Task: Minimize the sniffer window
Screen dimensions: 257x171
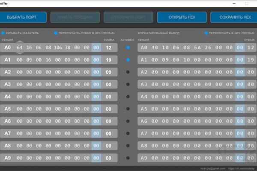Action: [234, 3]
